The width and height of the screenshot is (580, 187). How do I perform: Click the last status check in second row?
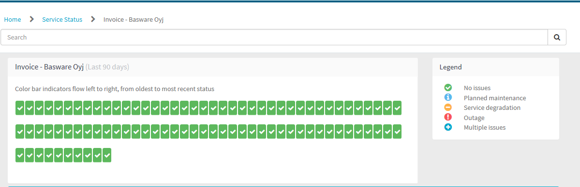click(x=397, y=132)
